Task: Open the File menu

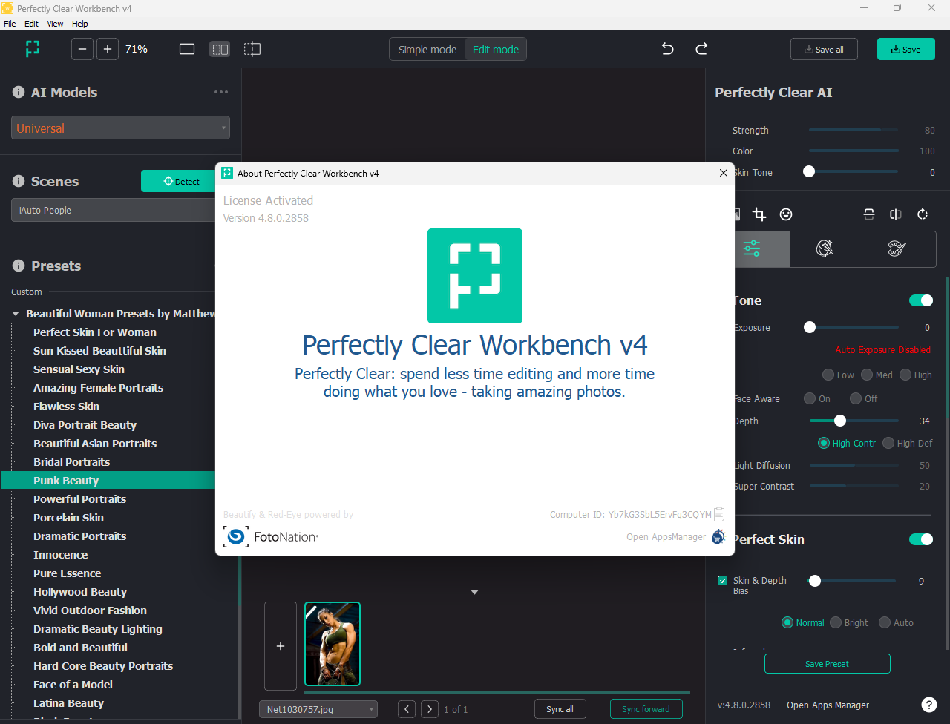Action: (x=10, y=24)
